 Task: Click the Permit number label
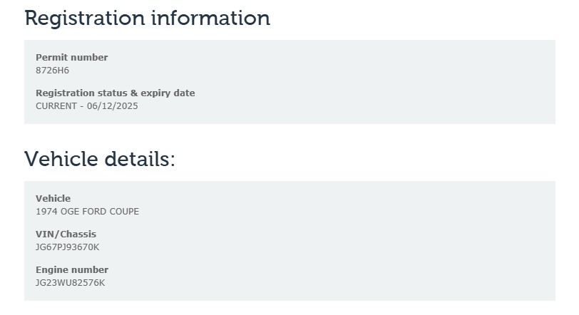pyautogui.click(x=71, y=57)
